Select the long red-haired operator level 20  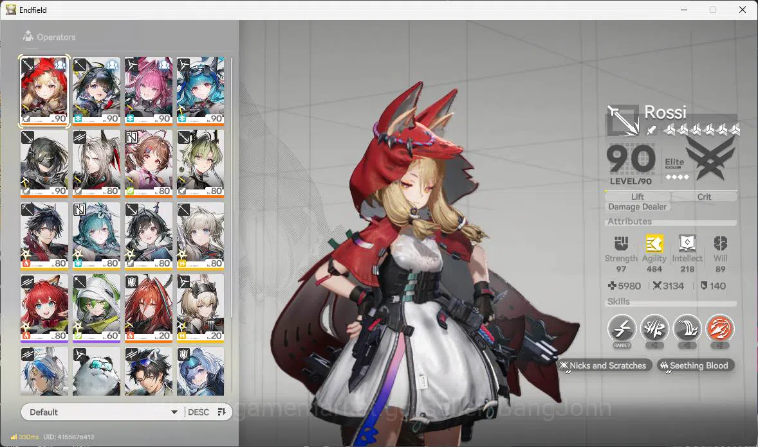click(x=149, y=308)
